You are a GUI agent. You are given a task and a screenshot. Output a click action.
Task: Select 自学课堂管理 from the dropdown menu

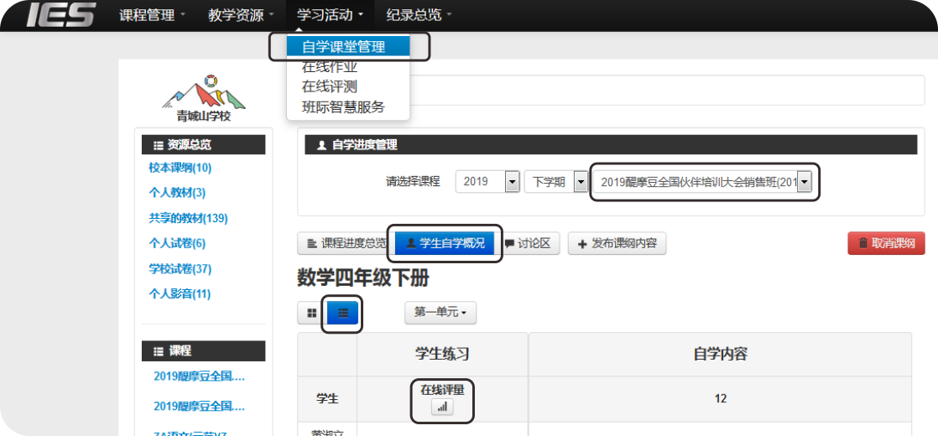[x=344, y=47]
